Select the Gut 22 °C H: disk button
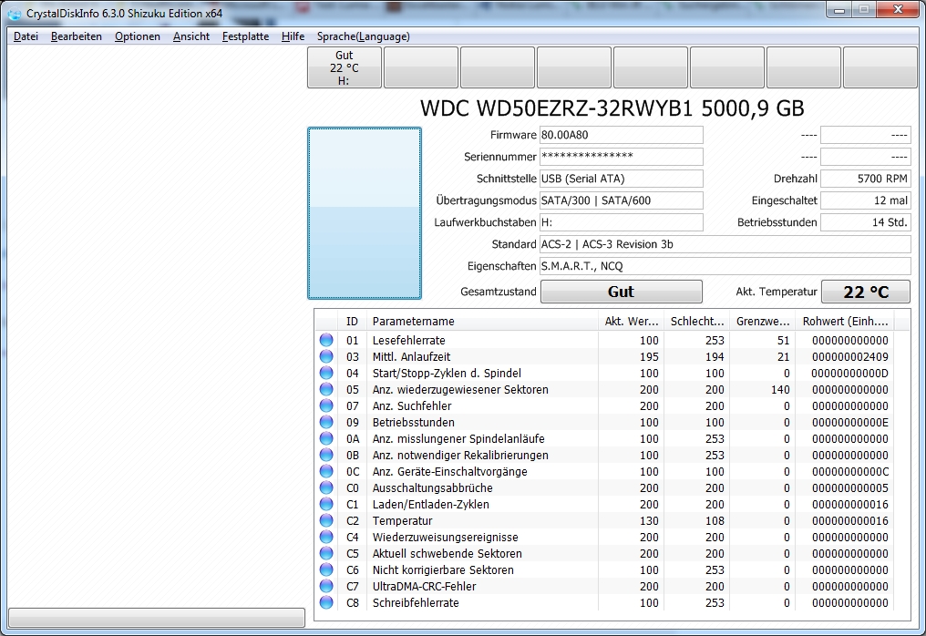This screenshot has height=636, width=926. [345, 67]
